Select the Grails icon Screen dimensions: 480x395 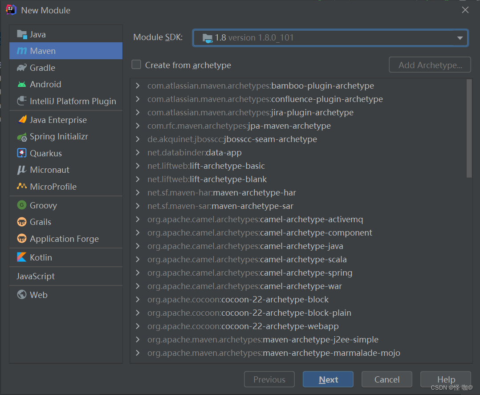(x=22, y=222)
